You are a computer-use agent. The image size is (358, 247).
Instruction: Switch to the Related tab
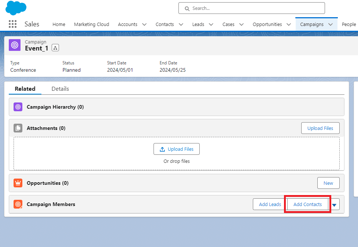(x=25, y=89)
